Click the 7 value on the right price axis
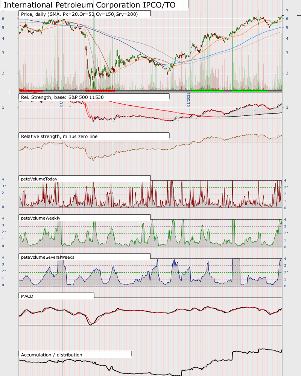The width and height of the screenshot is (301, 376). coord(287,11)
